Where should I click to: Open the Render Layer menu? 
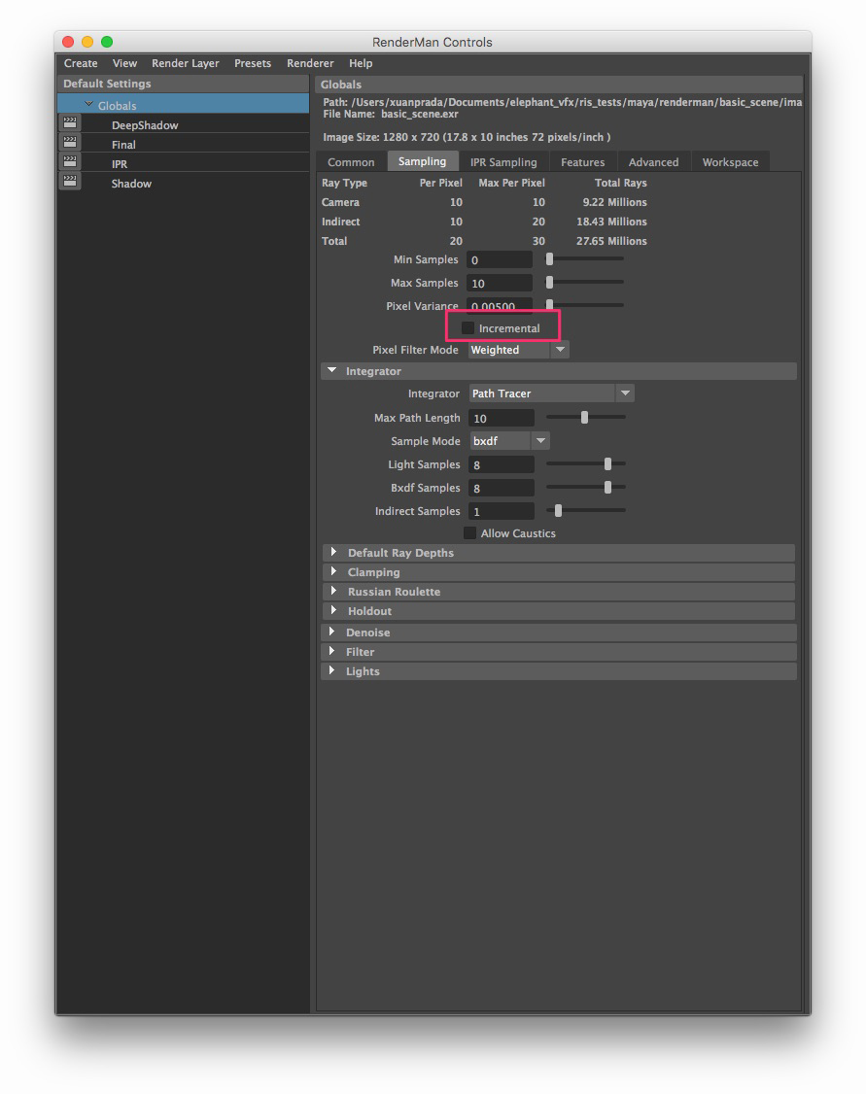186,63
